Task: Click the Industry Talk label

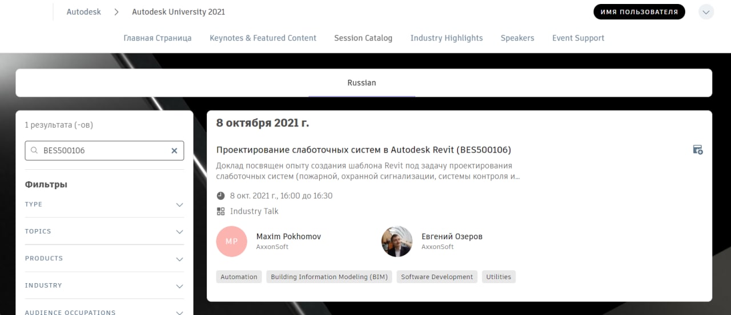Action: (254, 211)
